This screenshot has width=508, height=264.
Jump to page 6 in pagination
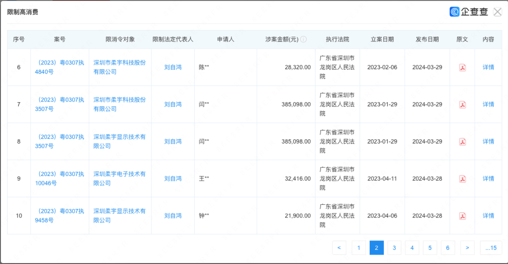(447, 248)
